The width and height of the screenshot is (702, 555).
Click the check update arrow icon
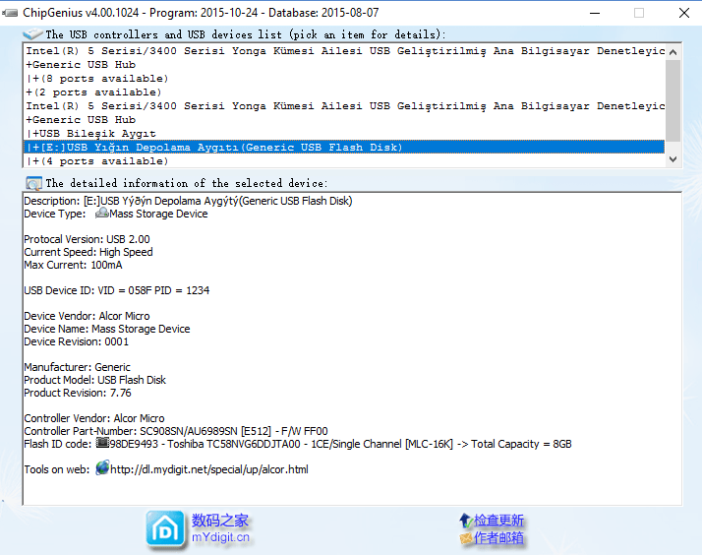[x=466, y=521]
